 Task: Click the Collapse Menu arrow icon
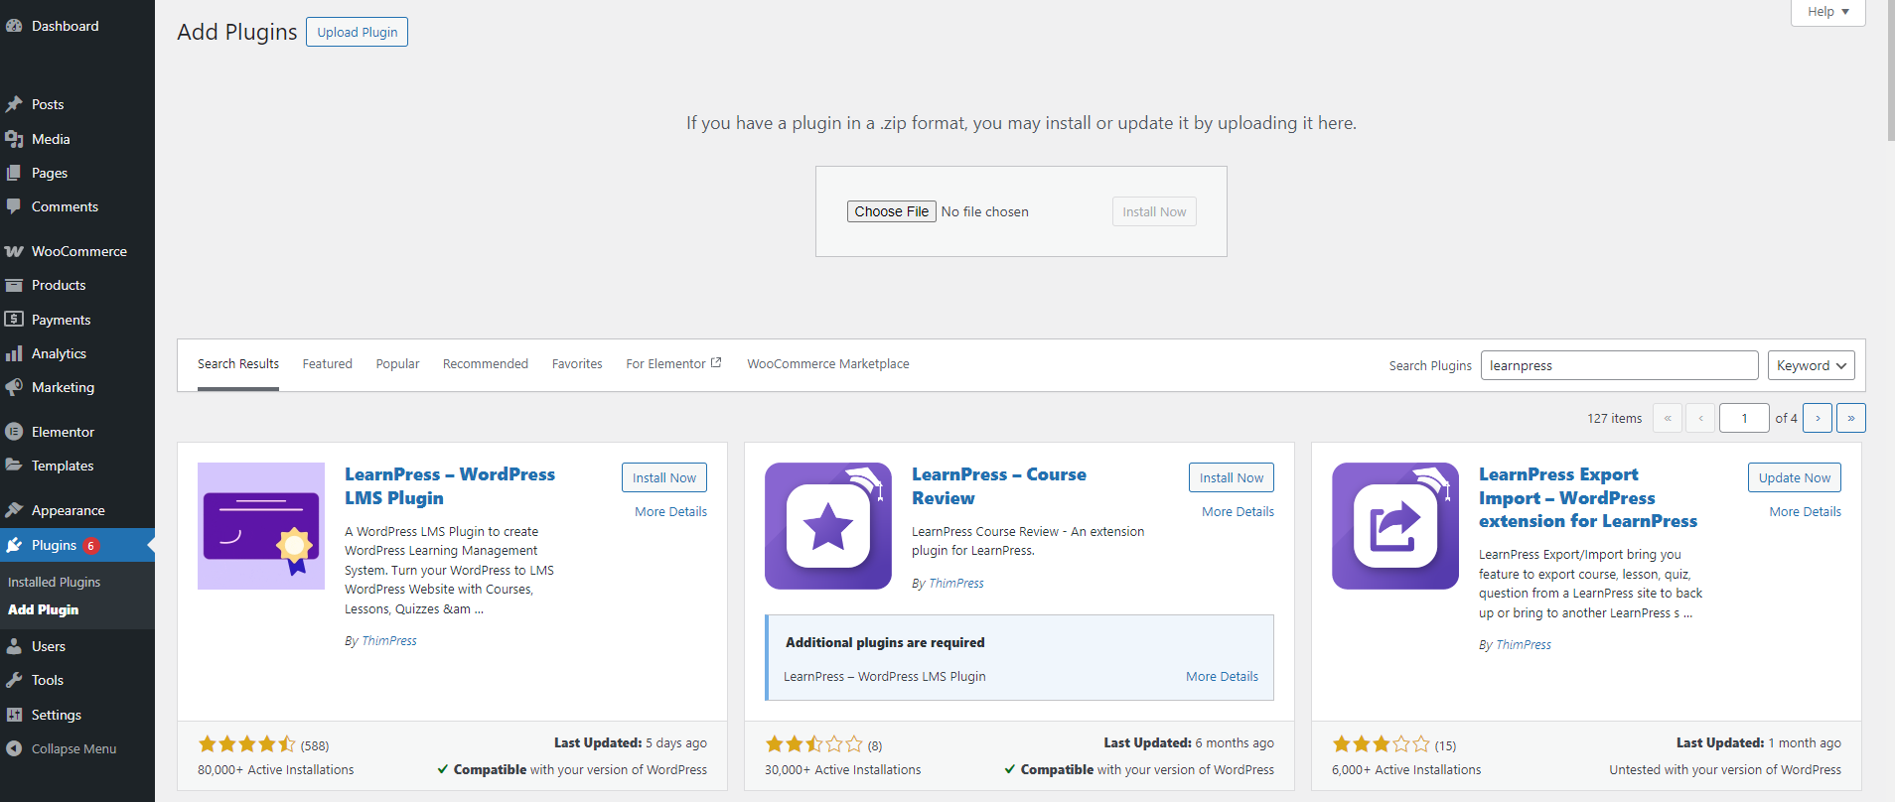[x=14, y=748]
